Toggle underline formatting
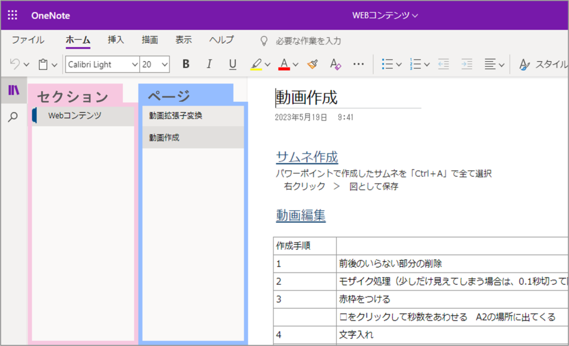 [232, 64]
